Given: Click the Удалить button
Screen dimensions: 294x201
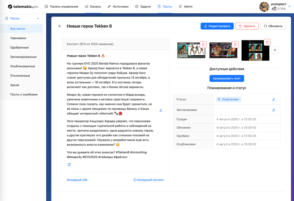Looking at the screenshot, I should 247,26.
